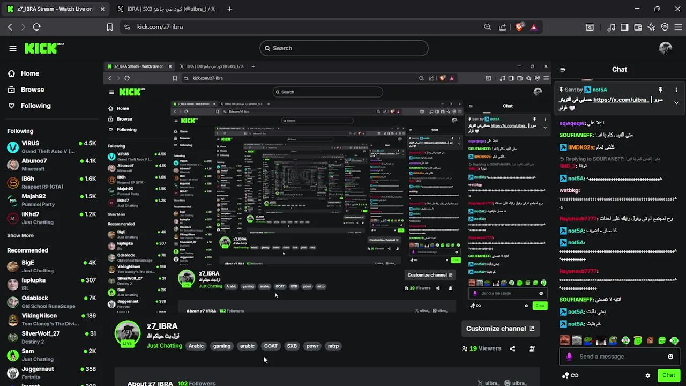The image size is (686, 386).
Task: Click the share page icon in address bar
Action: click(502, 27)
